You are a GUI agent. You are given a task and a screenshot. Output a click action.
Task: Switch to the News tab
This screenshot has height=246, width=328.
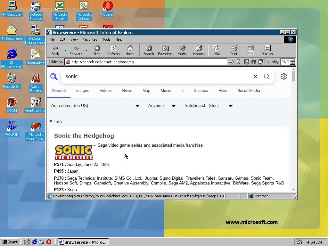coord(127,91)
